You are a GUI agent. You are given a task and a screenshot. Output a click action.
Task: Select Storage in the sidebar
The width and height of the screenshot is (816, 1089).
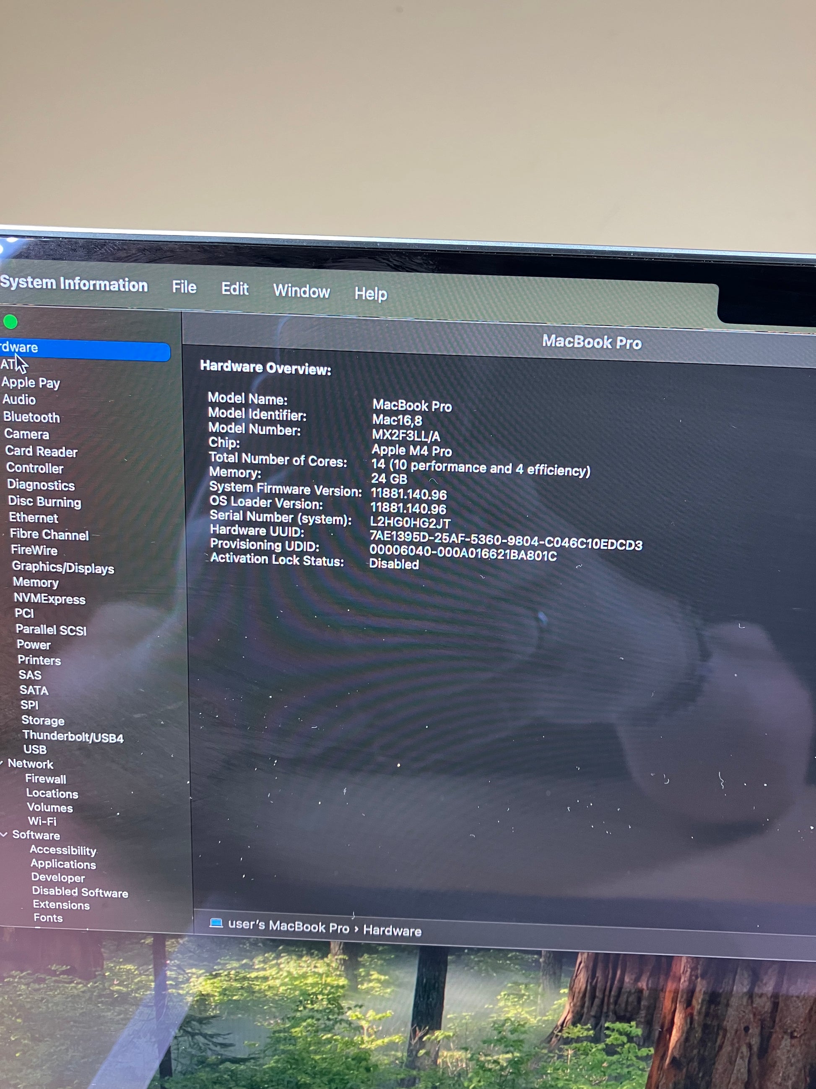coord(43,721)
